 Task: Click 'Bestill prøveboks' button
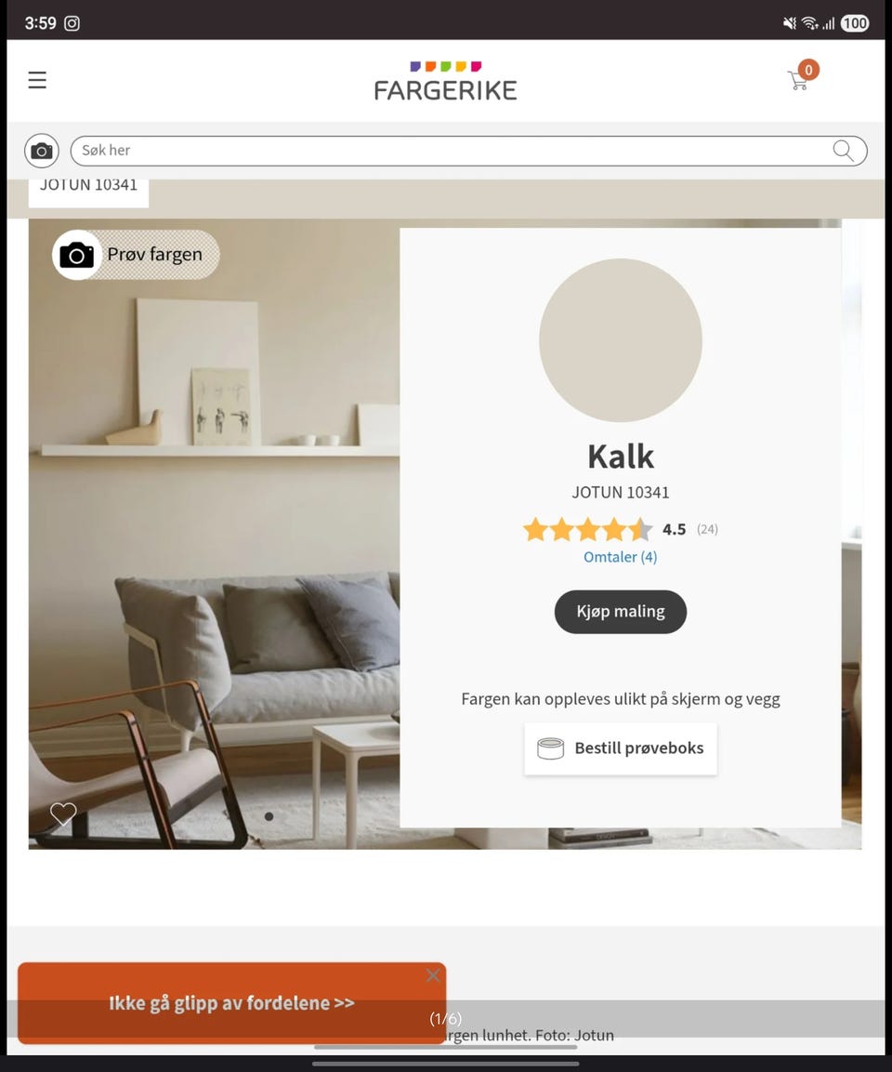620,748
